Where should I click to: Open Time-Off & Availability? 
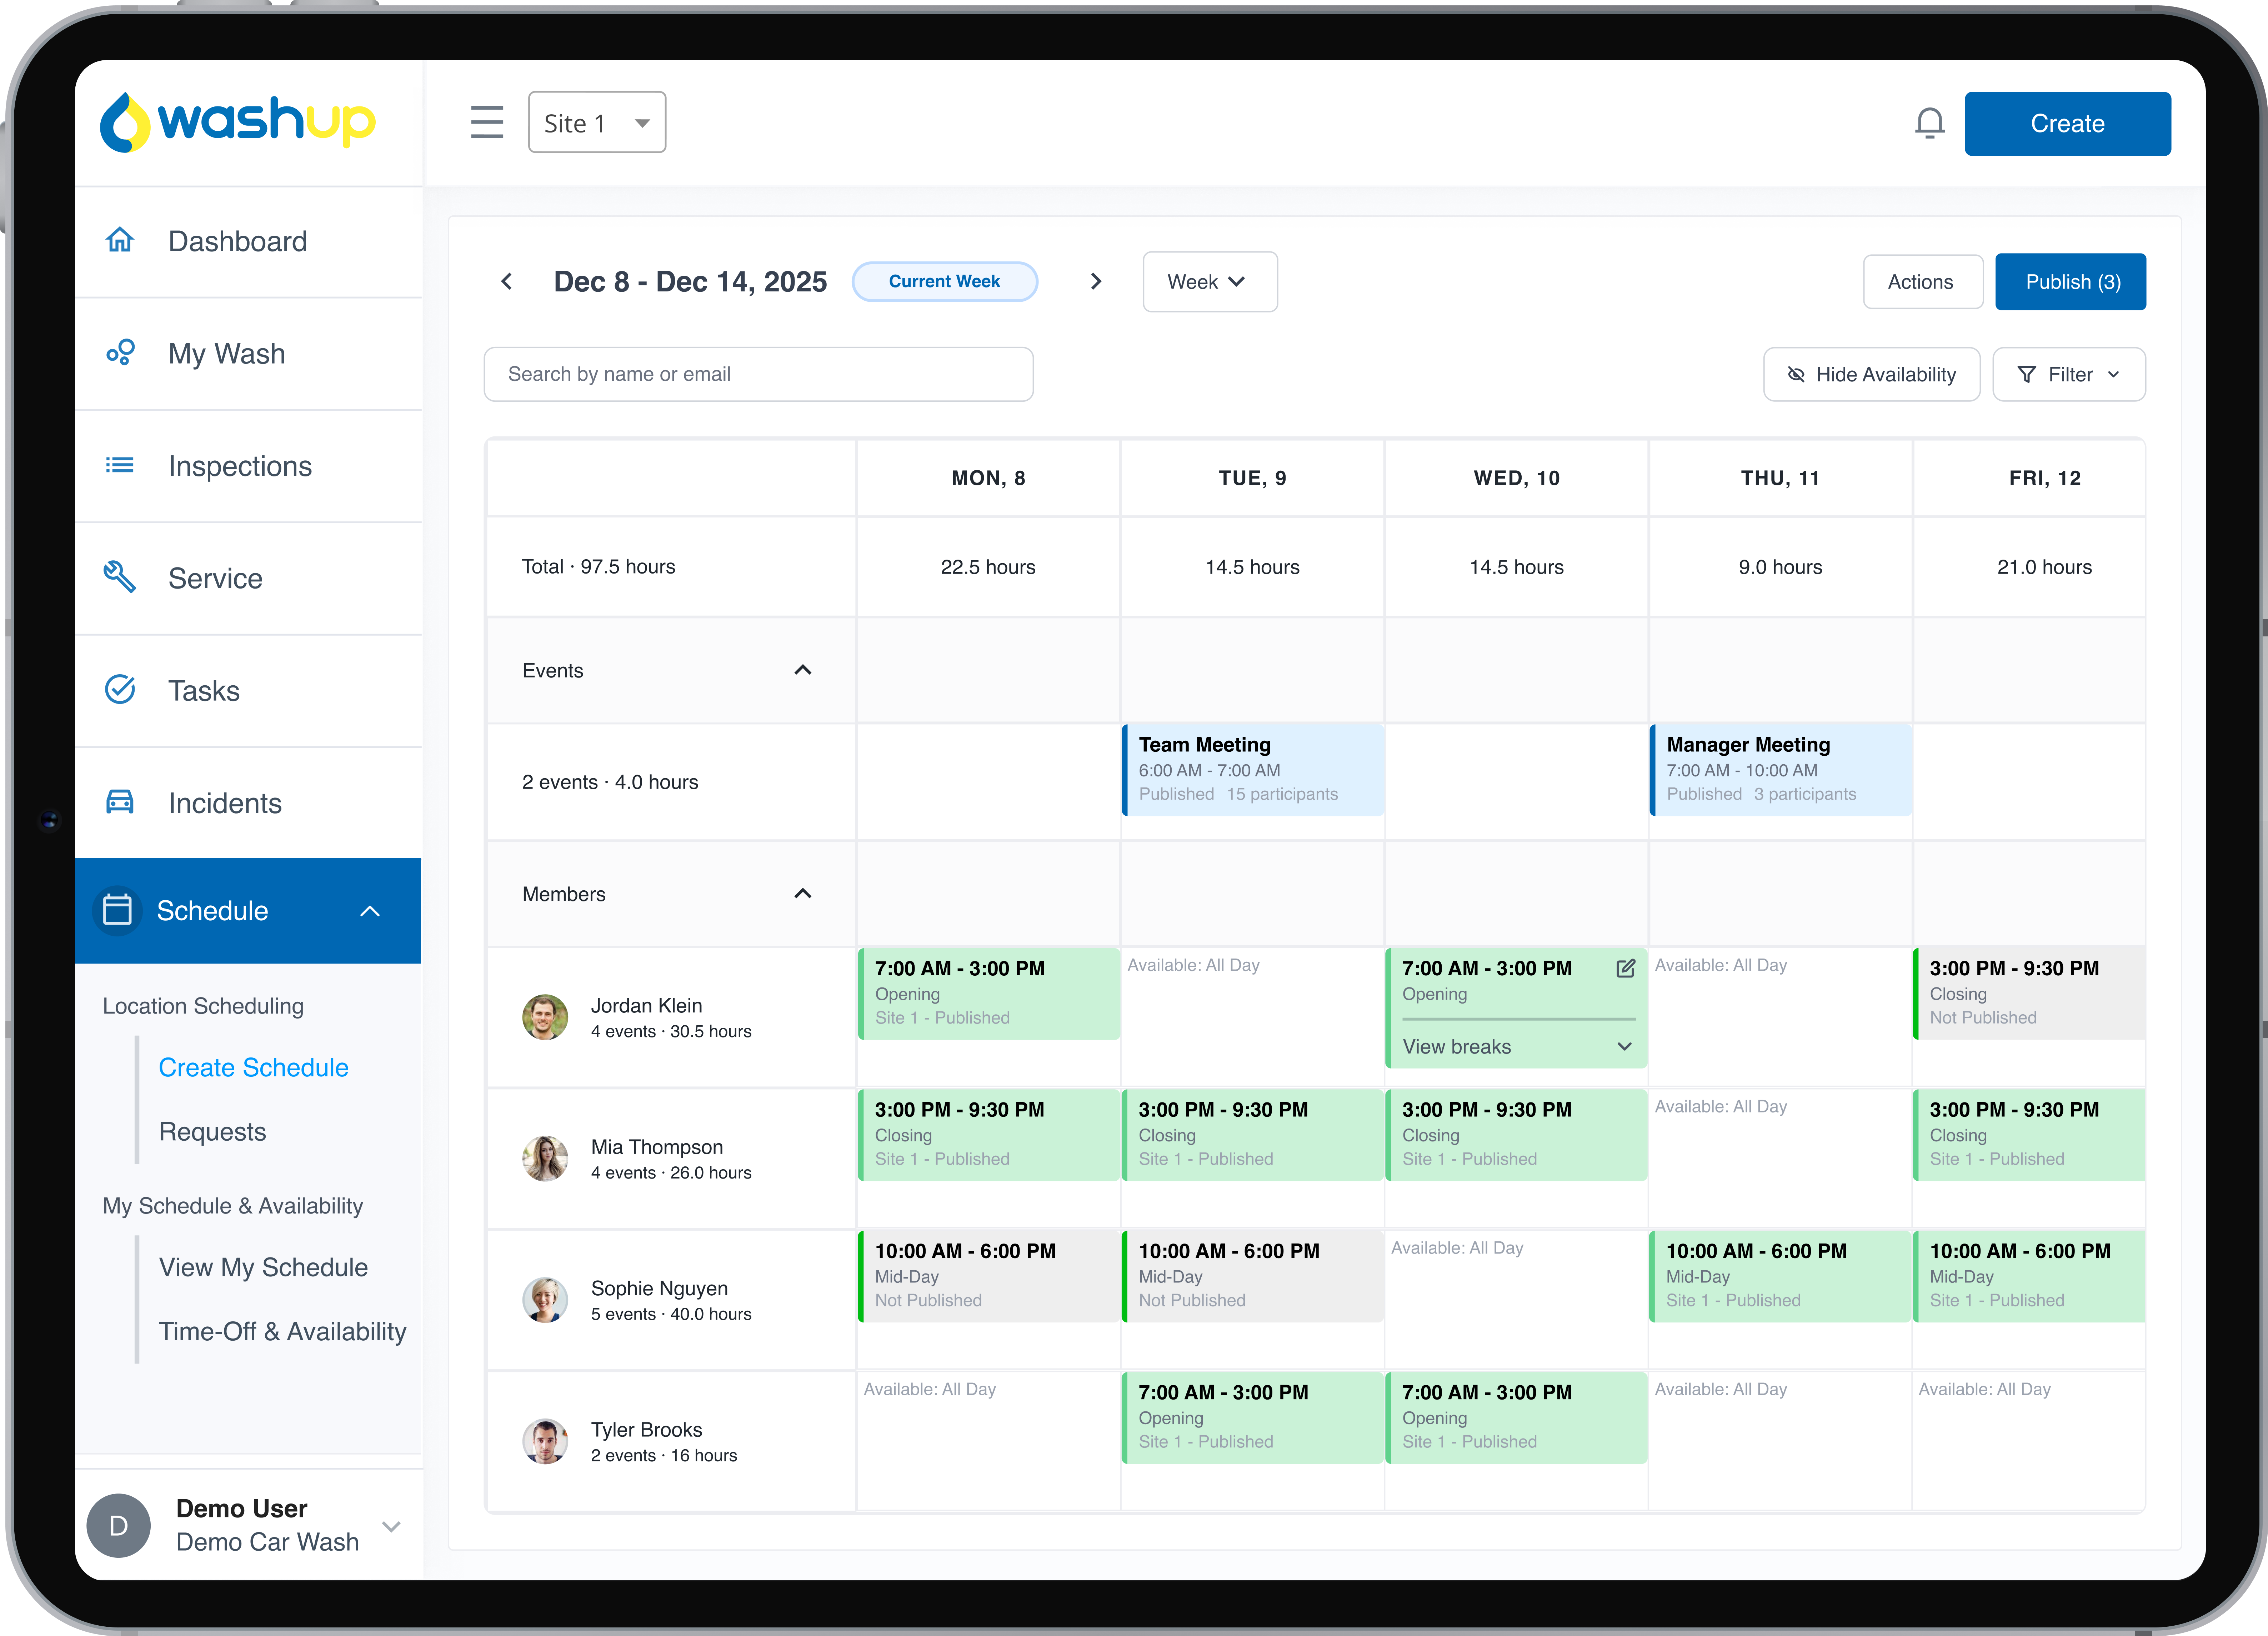pyautogui.click(x=282, y=1331)
